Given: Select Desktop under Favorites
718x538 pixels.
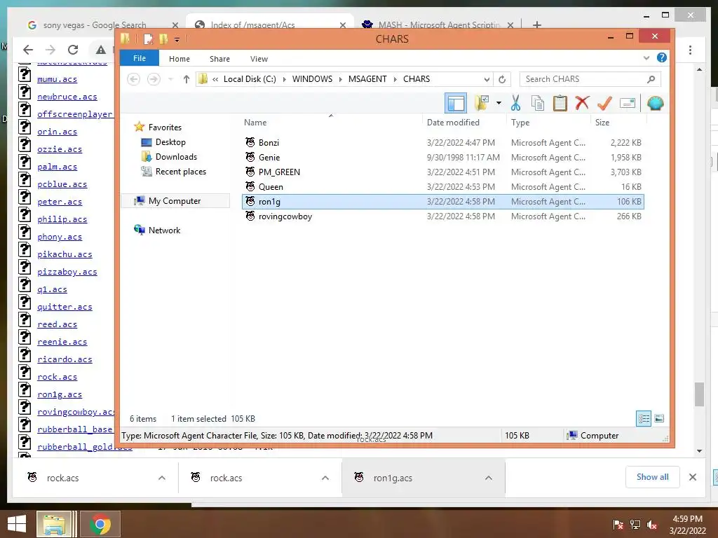Looking at the screenshot, I should 170,142.
